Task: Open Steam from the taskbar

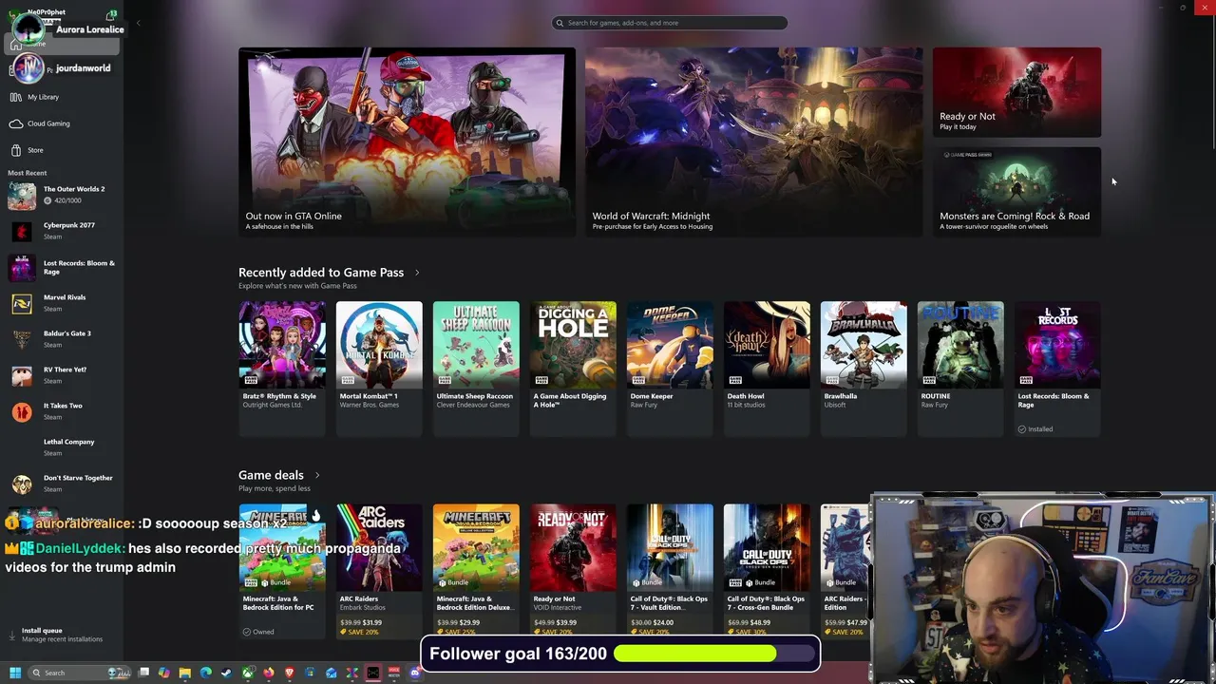Action: click(x=227, y=673)
